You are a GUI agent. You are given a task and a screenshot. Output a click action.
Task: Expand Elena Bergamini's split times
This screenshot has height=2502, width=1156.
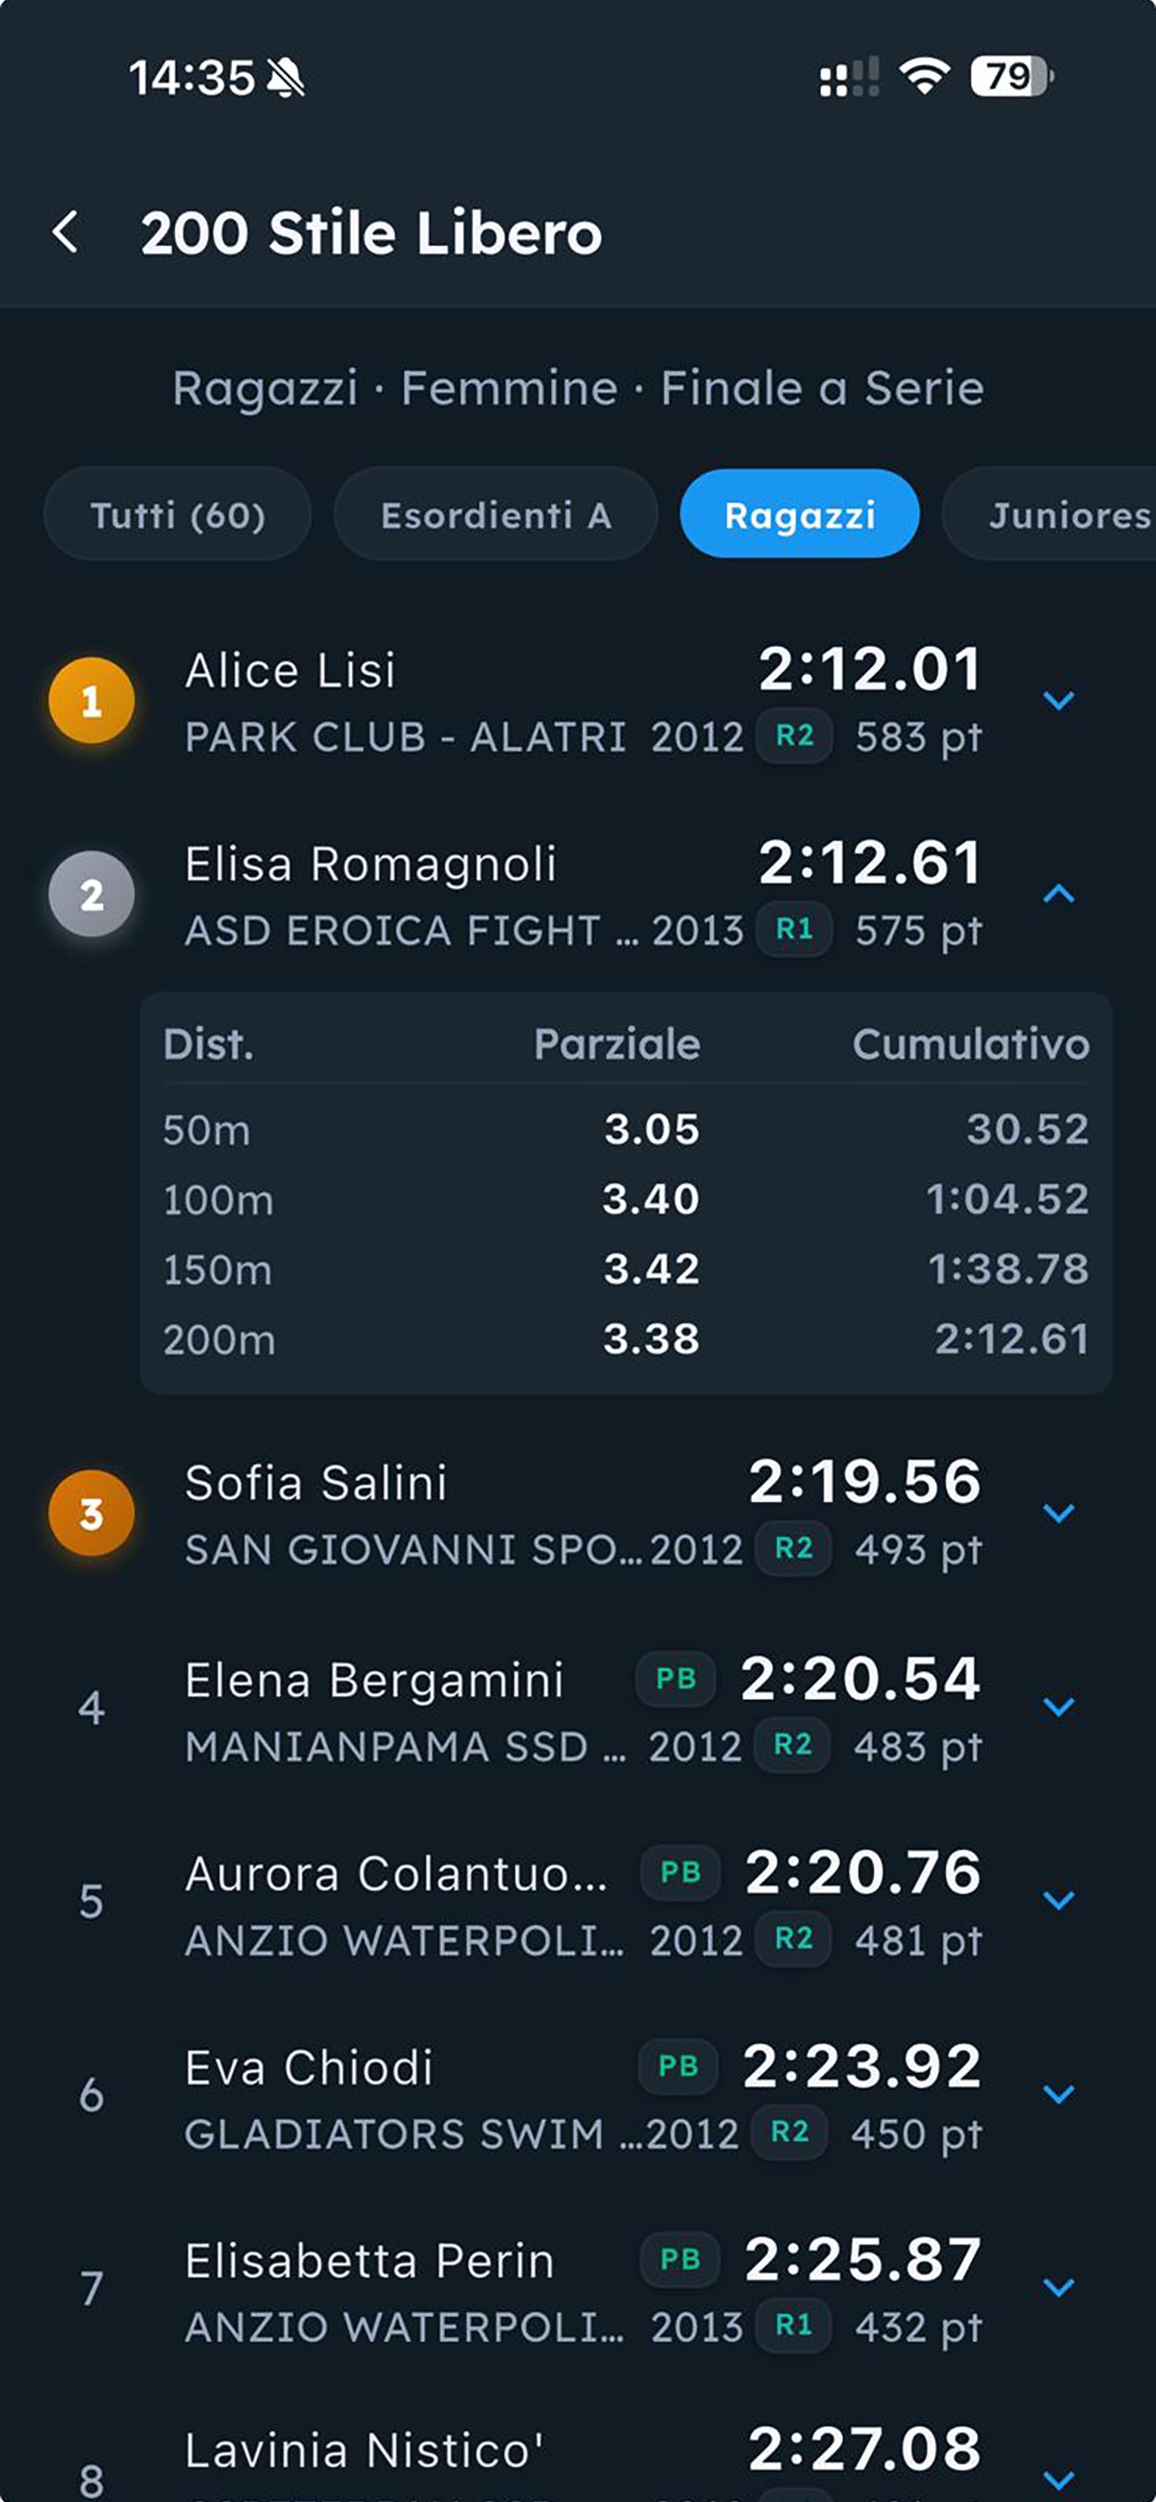pyautogui.click(x=1058, y=1706)
